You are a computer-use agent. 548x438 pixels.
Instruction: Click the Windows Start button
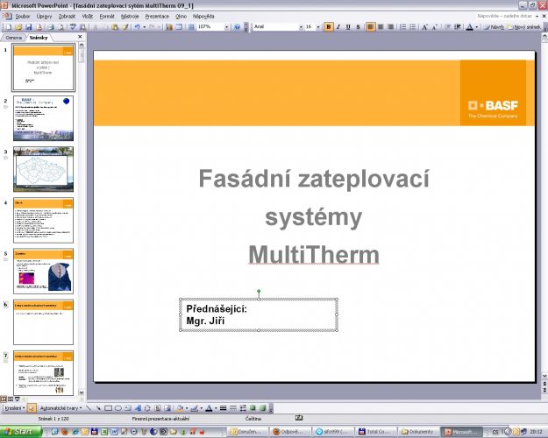[21, 432]
